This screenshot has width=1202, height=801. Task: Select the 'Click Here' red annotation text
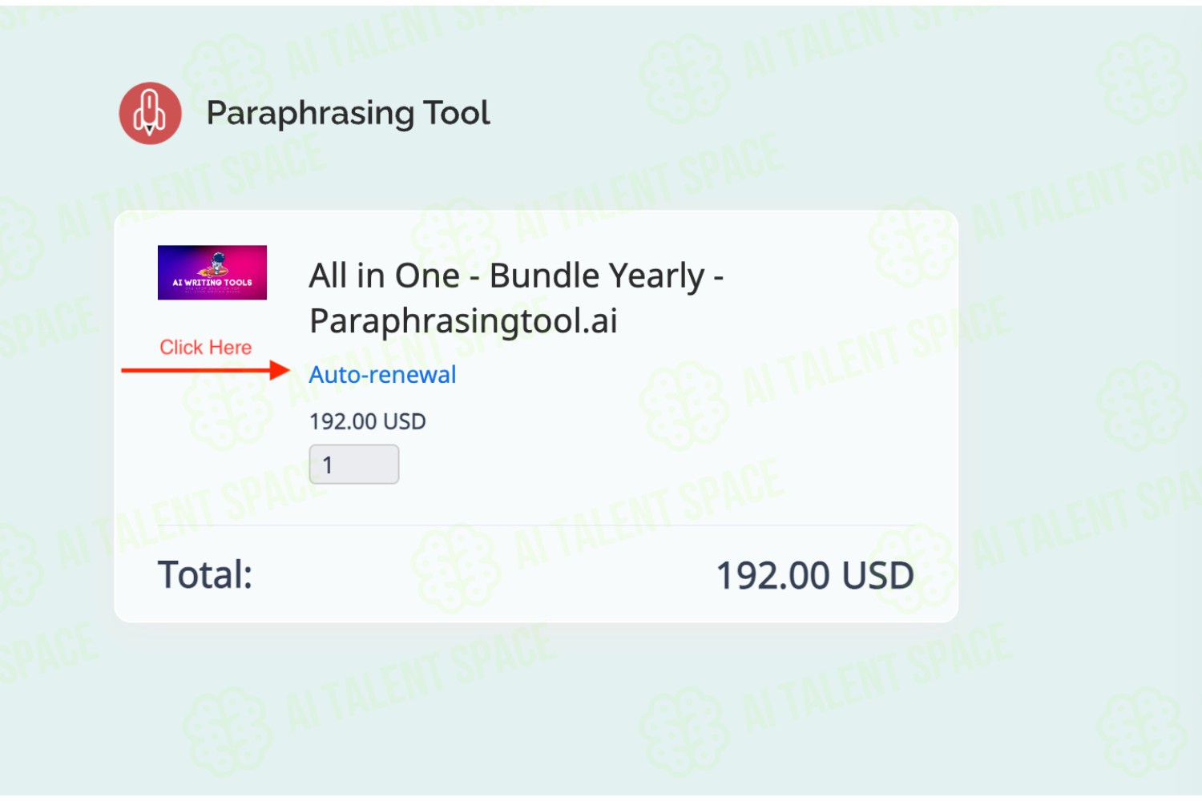coord(205,347)
